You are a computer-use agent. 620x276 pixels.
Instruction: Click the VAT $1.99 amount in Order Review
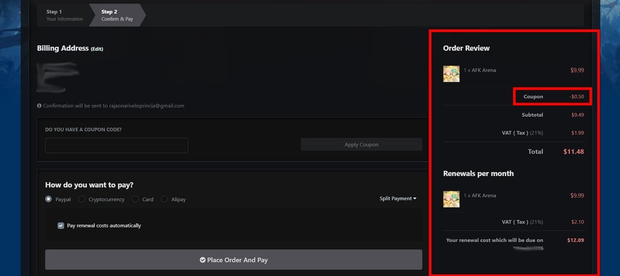click(x=578, y=133)
